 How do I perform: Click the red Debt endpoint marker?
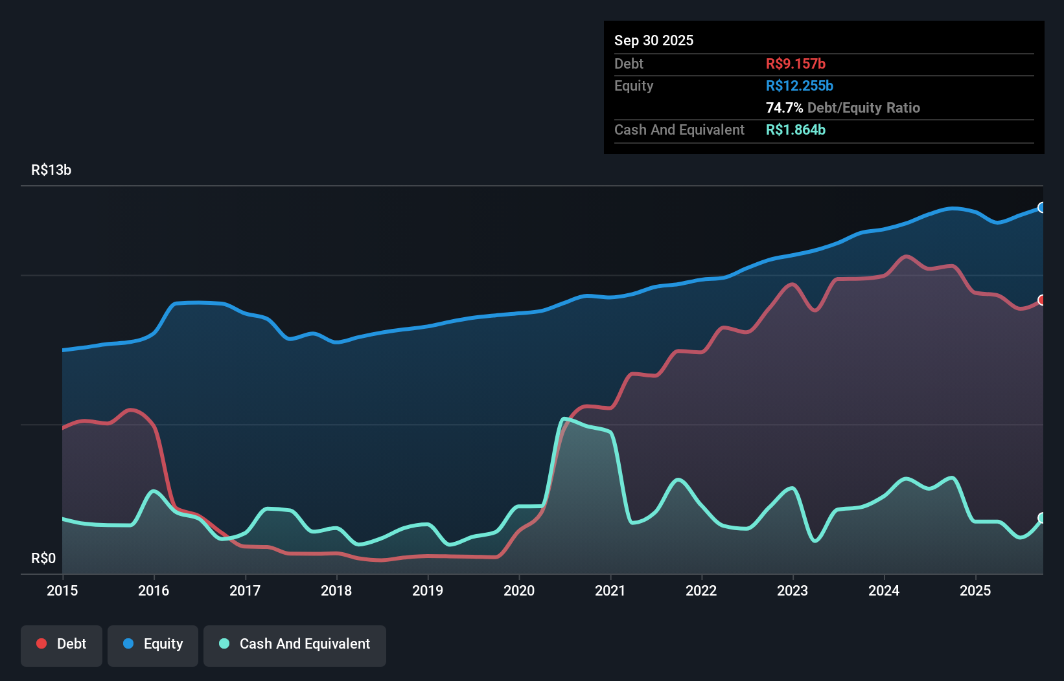pyautogui.click(x=1042, y=300)
